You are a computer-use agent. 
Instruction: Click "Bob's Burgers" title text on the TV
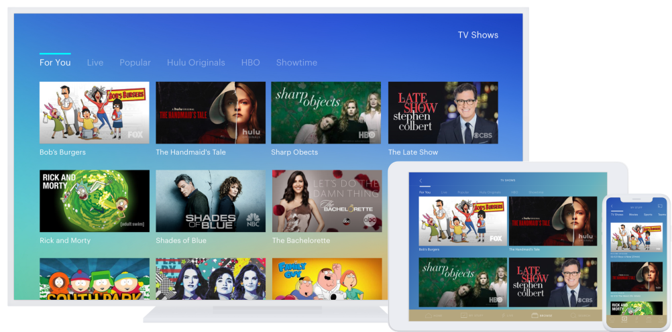tap(62, 152)
